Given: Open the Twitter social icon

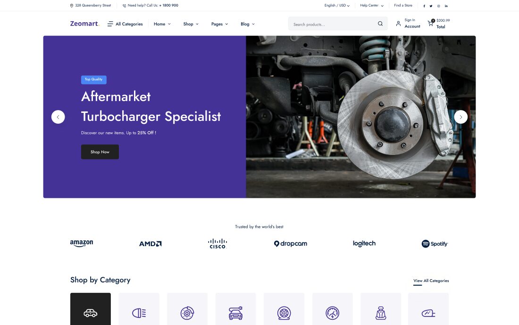Looking at the screenshot, I should [431, 6].
